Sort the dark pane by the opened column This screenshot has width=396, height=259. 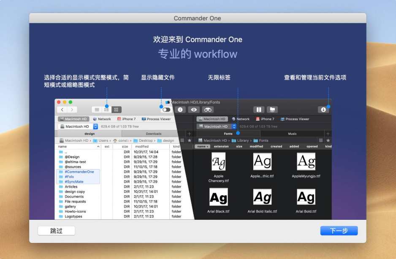click(312, 146)
